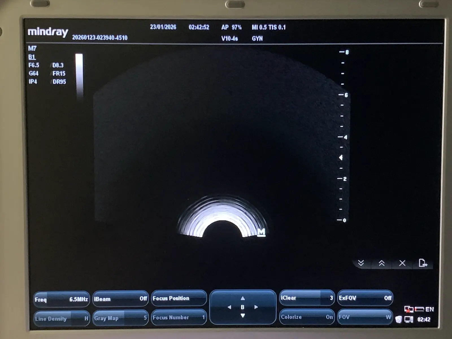Toggle iBeam off setting

pyautogui.click(x=120, y=299)
